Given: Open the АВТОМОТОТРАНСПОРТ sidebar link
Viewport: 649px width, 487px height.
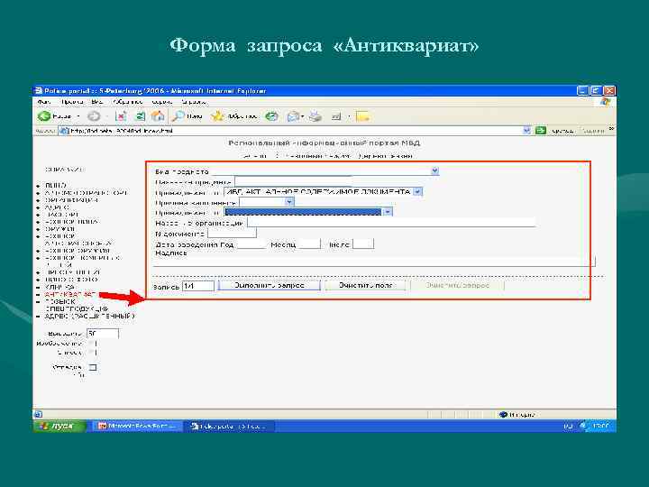Looking at the screenshot, I should point(87,193).
